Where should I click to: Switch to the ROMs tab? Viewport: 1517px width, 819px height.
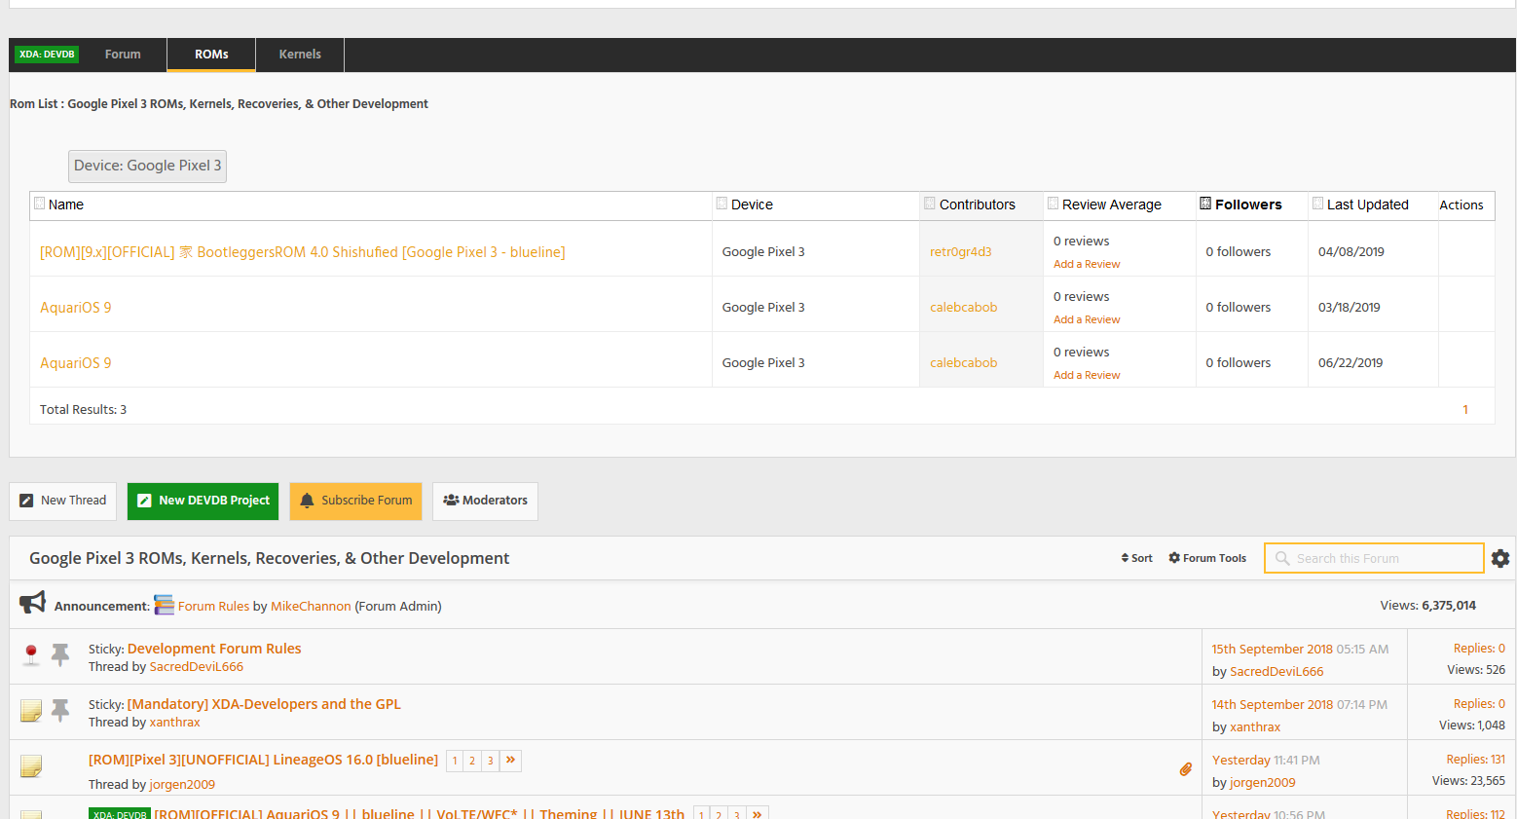[x=211, y=55]
